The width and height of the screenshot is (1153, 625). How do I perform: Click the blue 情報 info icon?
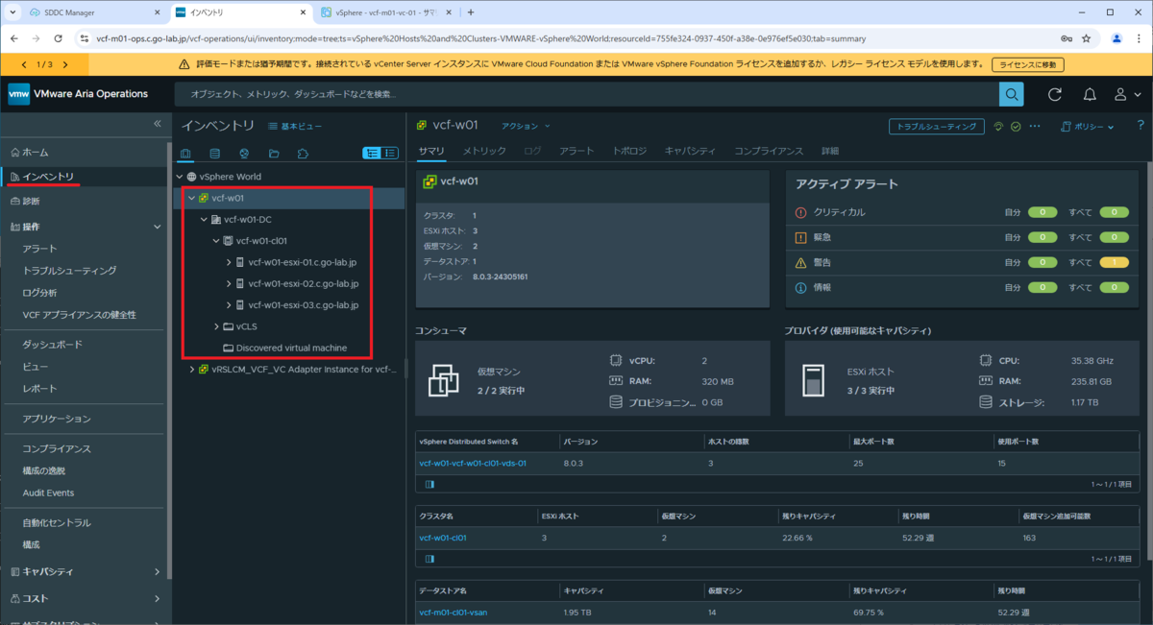(801, 287)
